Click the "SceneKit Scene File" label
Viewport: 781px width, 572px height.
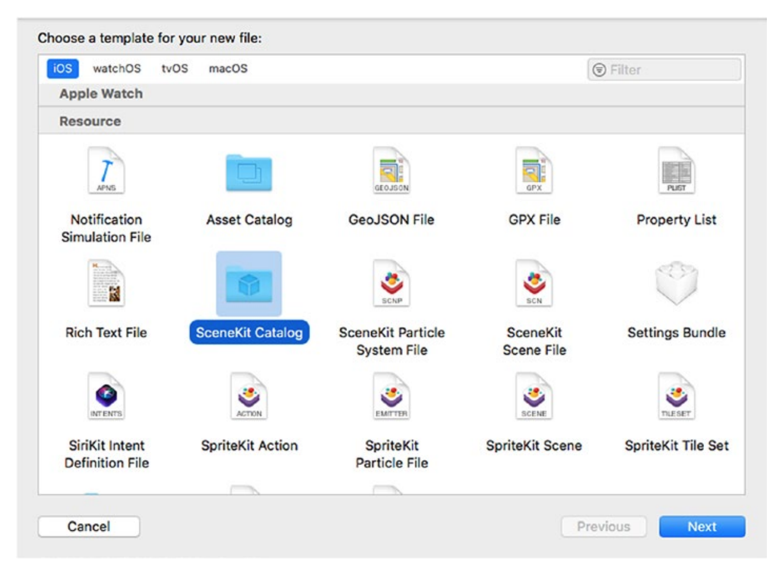point(535,341)
